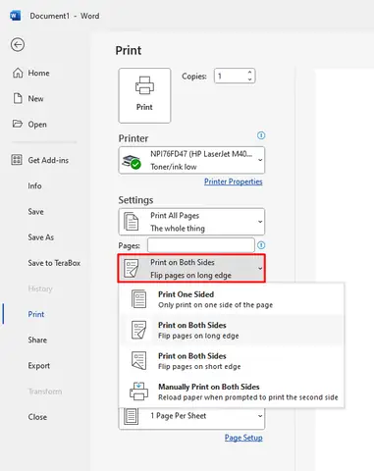Screen dimensions: 374x471
Task: Click Close in the sidebar
Action: click(x=37, y=417)
